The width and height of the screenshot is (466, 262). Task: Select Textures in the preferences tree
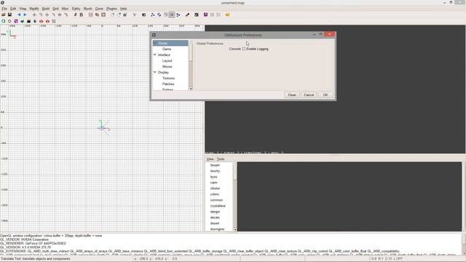168,78
